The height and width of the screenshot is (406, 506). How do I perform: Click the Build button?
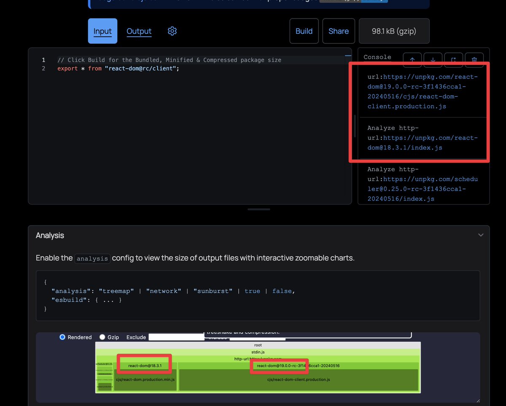coord(304,31)
